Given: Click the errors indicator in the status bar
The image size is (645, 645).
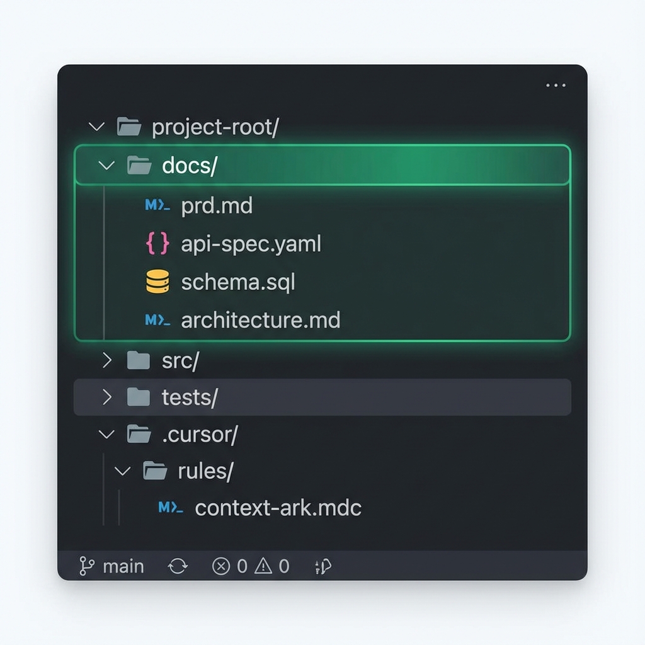Looking at the screenshot, I should [x=225, y=566].
